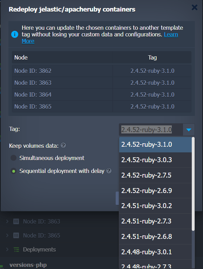Select the 2.4.48-ruby-3.0.1 tag entry
The image size is (203, 269).
coord(155,252)
